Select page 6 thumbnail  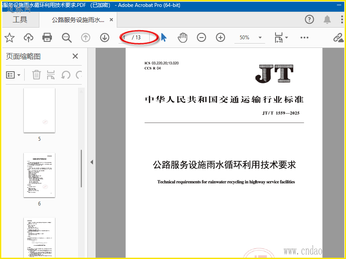(39, 175)
